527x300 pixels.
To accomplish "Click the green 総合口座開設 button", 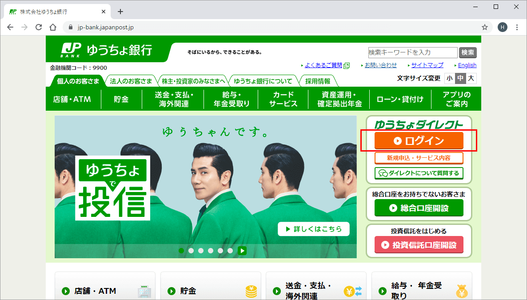I will point(419,208).
